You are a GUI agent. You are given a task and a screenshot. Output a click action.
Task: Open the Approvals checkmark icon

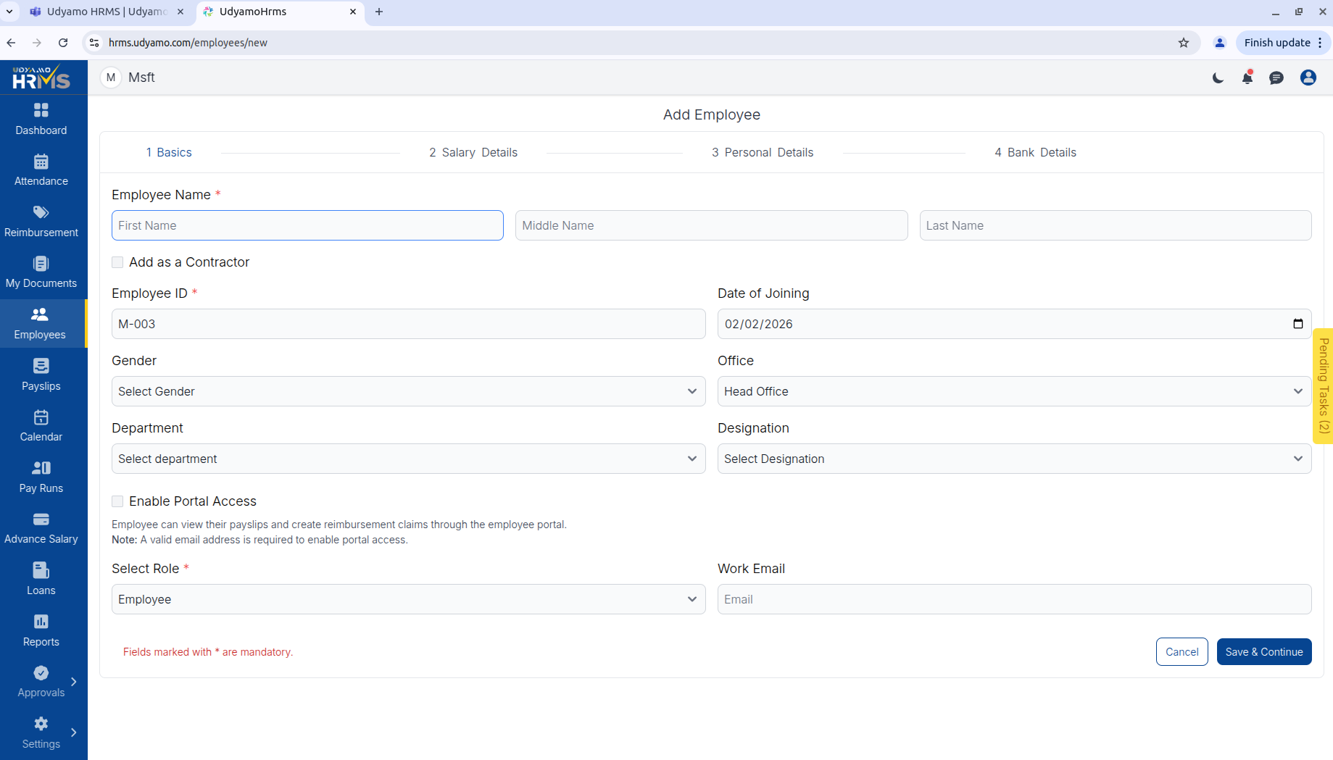coord(41,673)
